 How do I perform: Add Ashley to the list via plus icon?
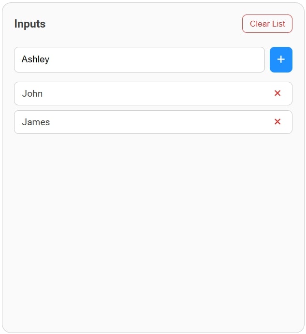point(281,59)
